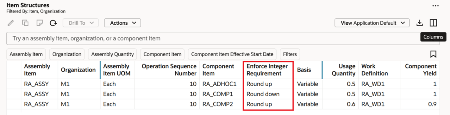Click the bookmark saved search icon
The image size is (450, 115).
click(x=433, y=54)
